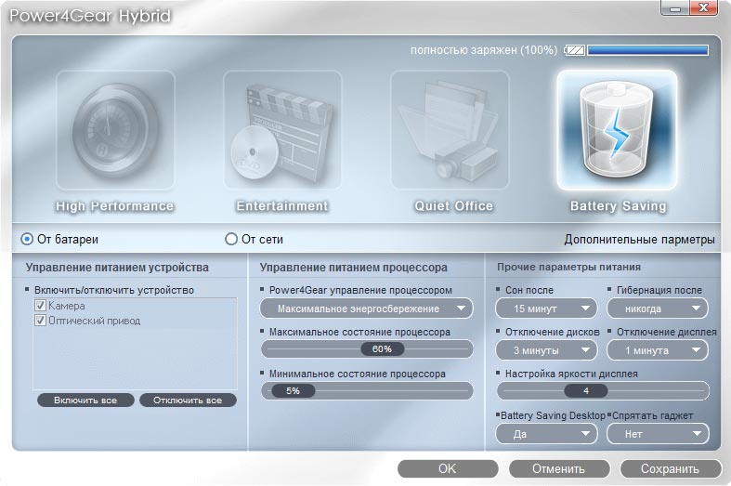Open 'Дополнительные парметры' link

(x=639, y=239)
